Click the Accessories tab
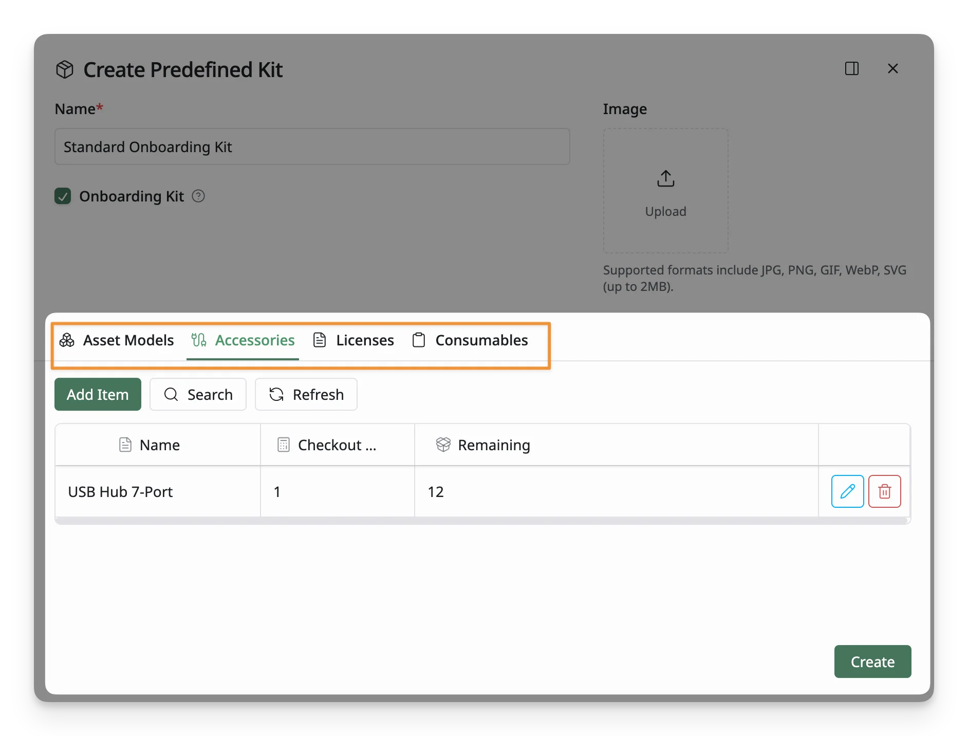This screenshot has height=736, width=968. coord(243,340)
